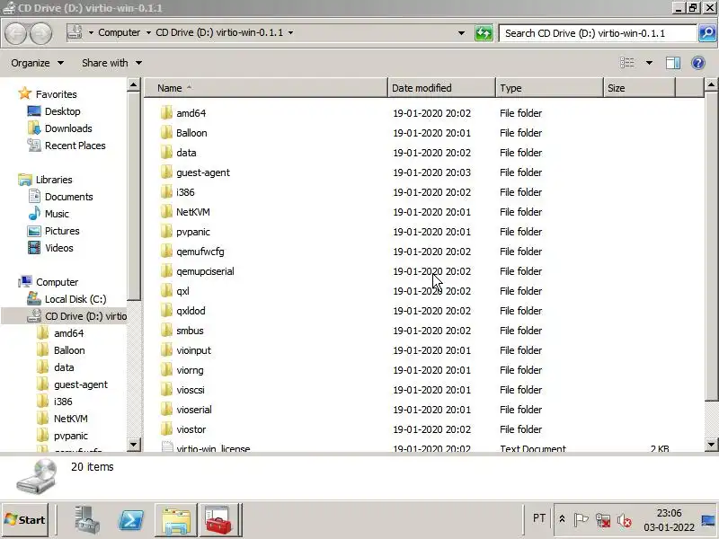719x539 pixels.
Task: Expand the address bar history dropdown
Action: pyautogui.click(x=461, y=33)
